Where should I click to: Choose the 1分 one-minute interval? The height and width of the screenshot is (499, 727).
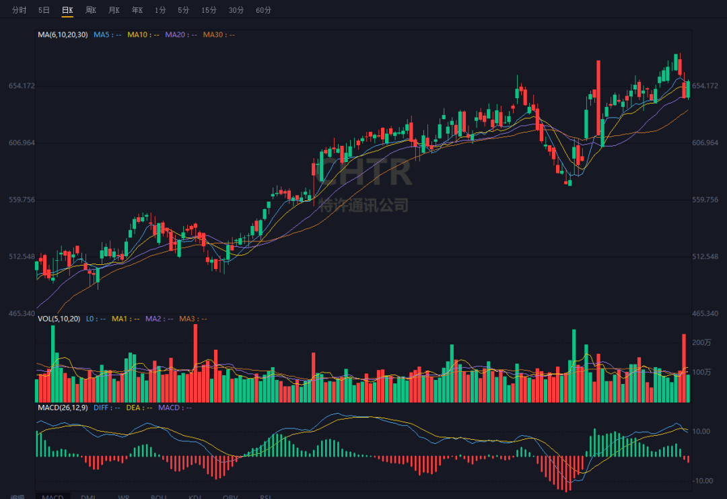click(x=160, y=10)
